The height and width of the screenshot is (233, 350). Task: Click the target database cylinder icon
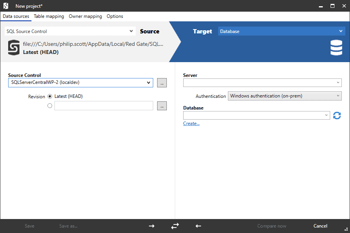pyautogui.click(x=336, y=48)
